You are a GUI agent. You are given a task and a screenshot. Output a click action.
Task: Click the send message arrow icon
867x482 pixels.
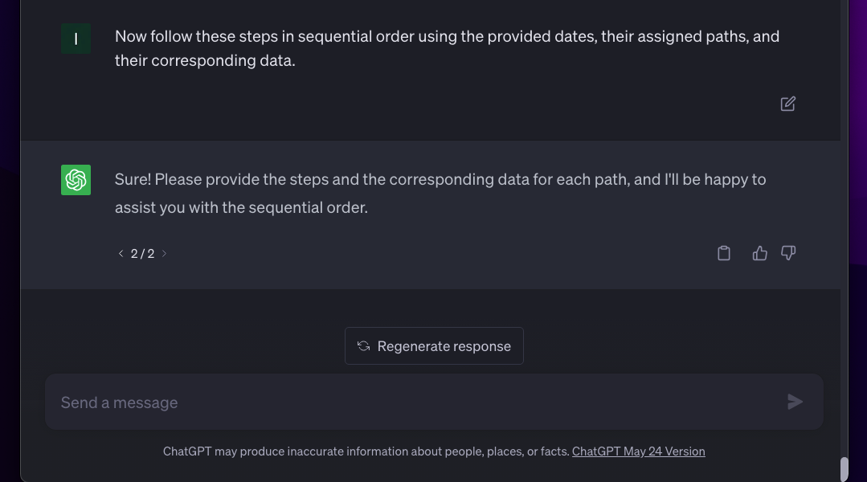[x=795, y=402]
